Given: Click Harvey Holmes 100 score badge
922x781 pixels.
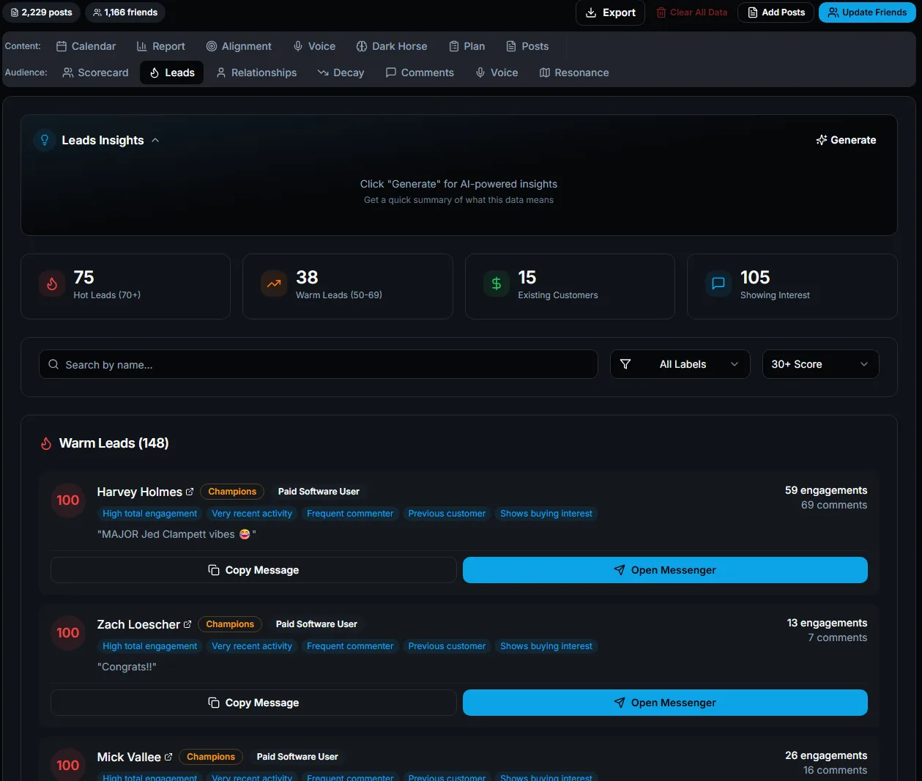Looking at the screenshot, I should click(x=68, y=500).
